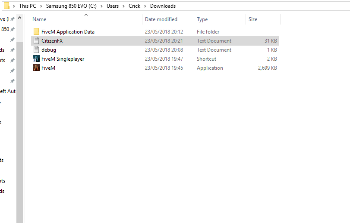
Task: Click the 1 KB size cell
Action: [272, 50]
